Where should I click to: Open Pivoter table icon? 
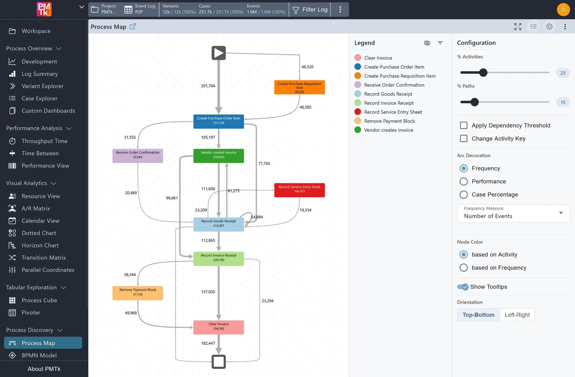coord(12,313)
